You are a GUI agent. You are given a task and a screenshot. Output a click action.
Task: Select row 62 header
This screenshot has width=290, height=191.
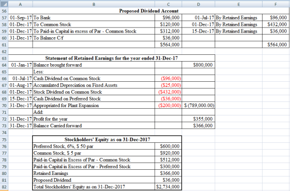[x=4, y=52]
